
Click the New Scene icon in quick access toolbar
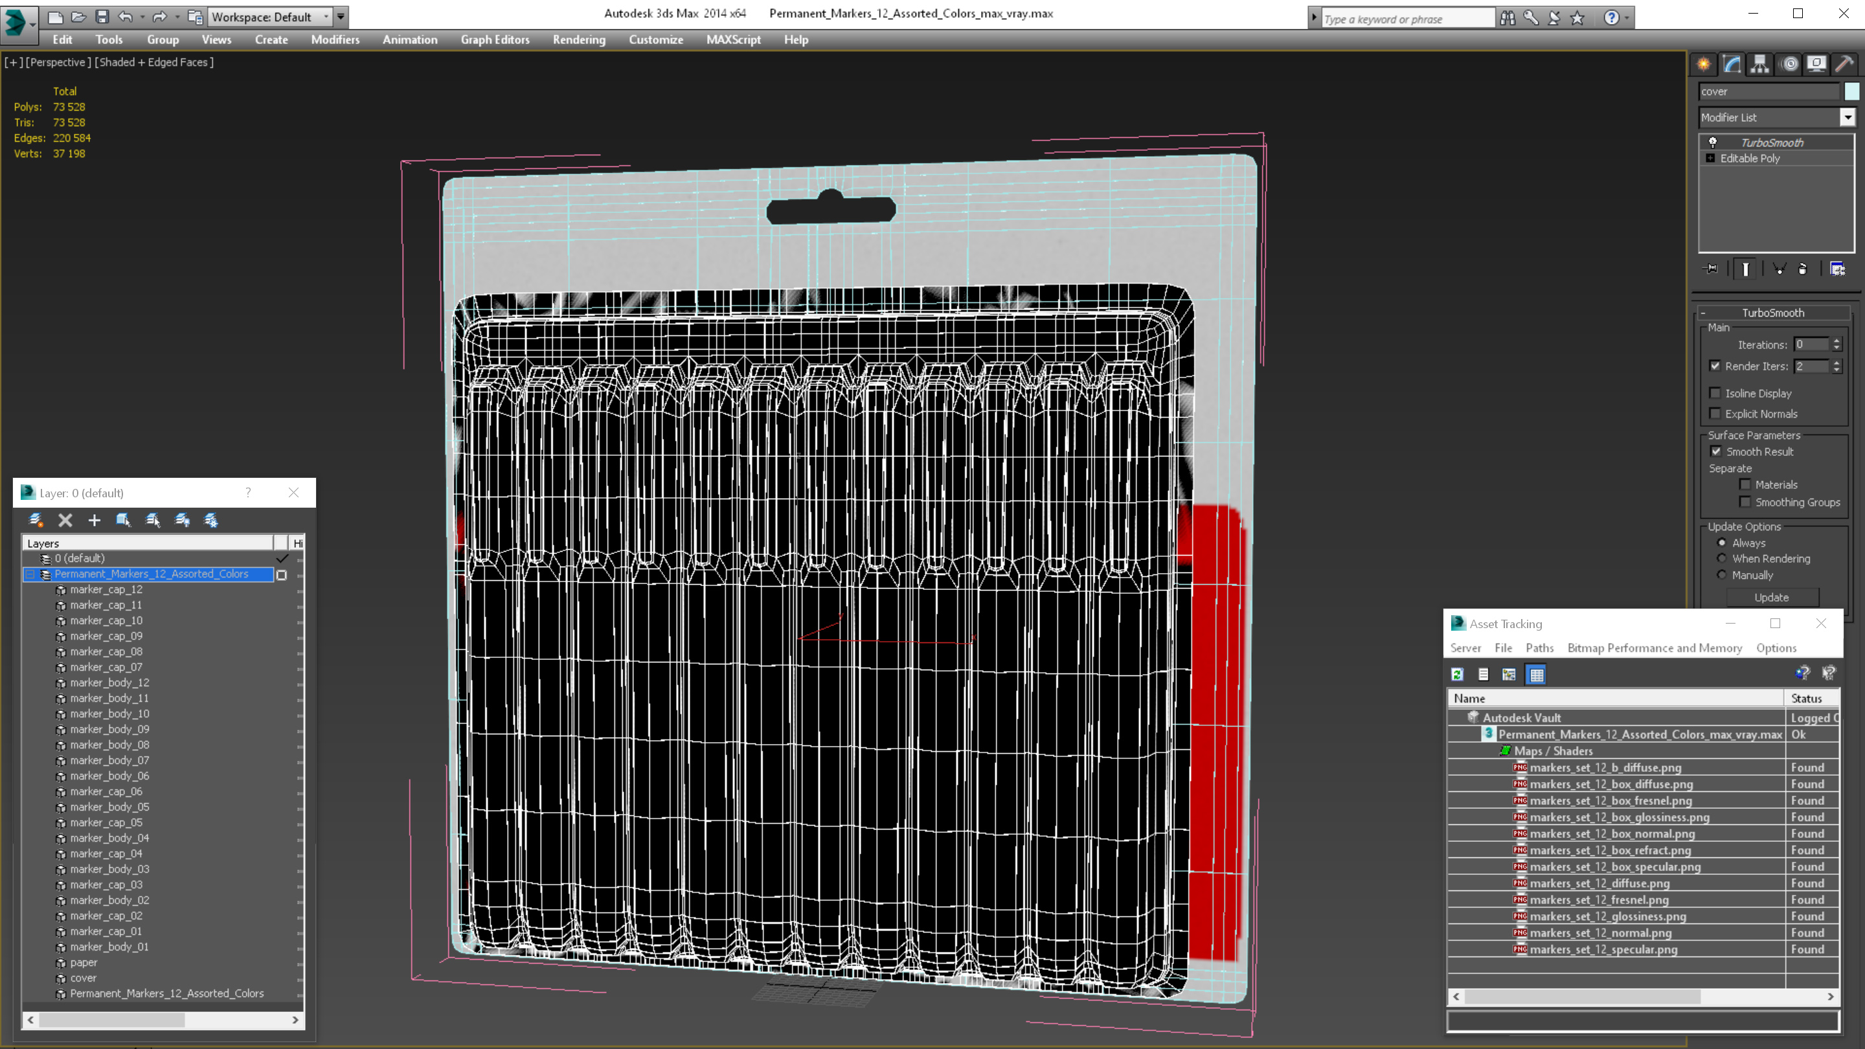pos(55,17)
